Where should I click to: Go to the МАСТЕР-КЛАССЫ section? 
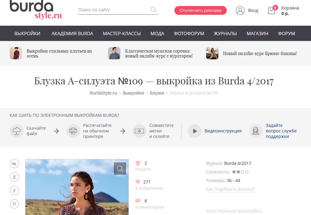pyautogui.click(x=122, y=34)
